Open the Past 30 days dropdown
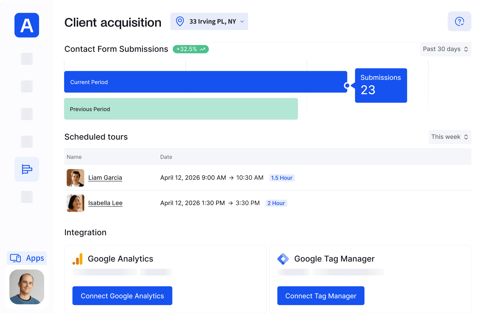Image resolution: width=482 pixels, height=314 pixels. [x=445, y=49]
